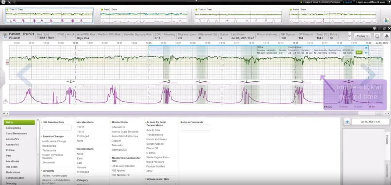Click the contraction V marker near 14:00
The image size is (391, 185).
71,81
